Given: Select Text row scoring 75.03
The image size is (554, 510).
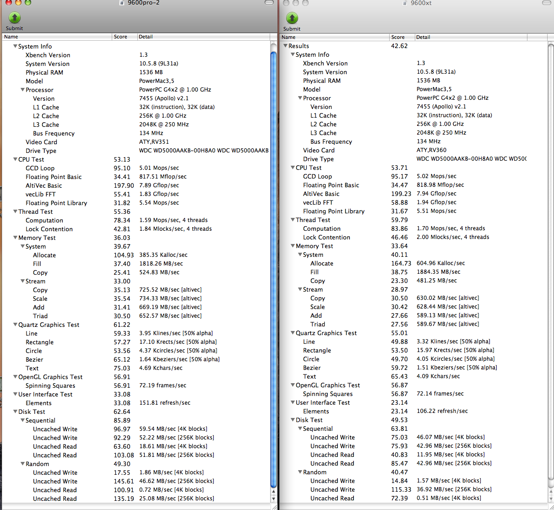Looking at the screenshot, I should (x=136, y=368).
